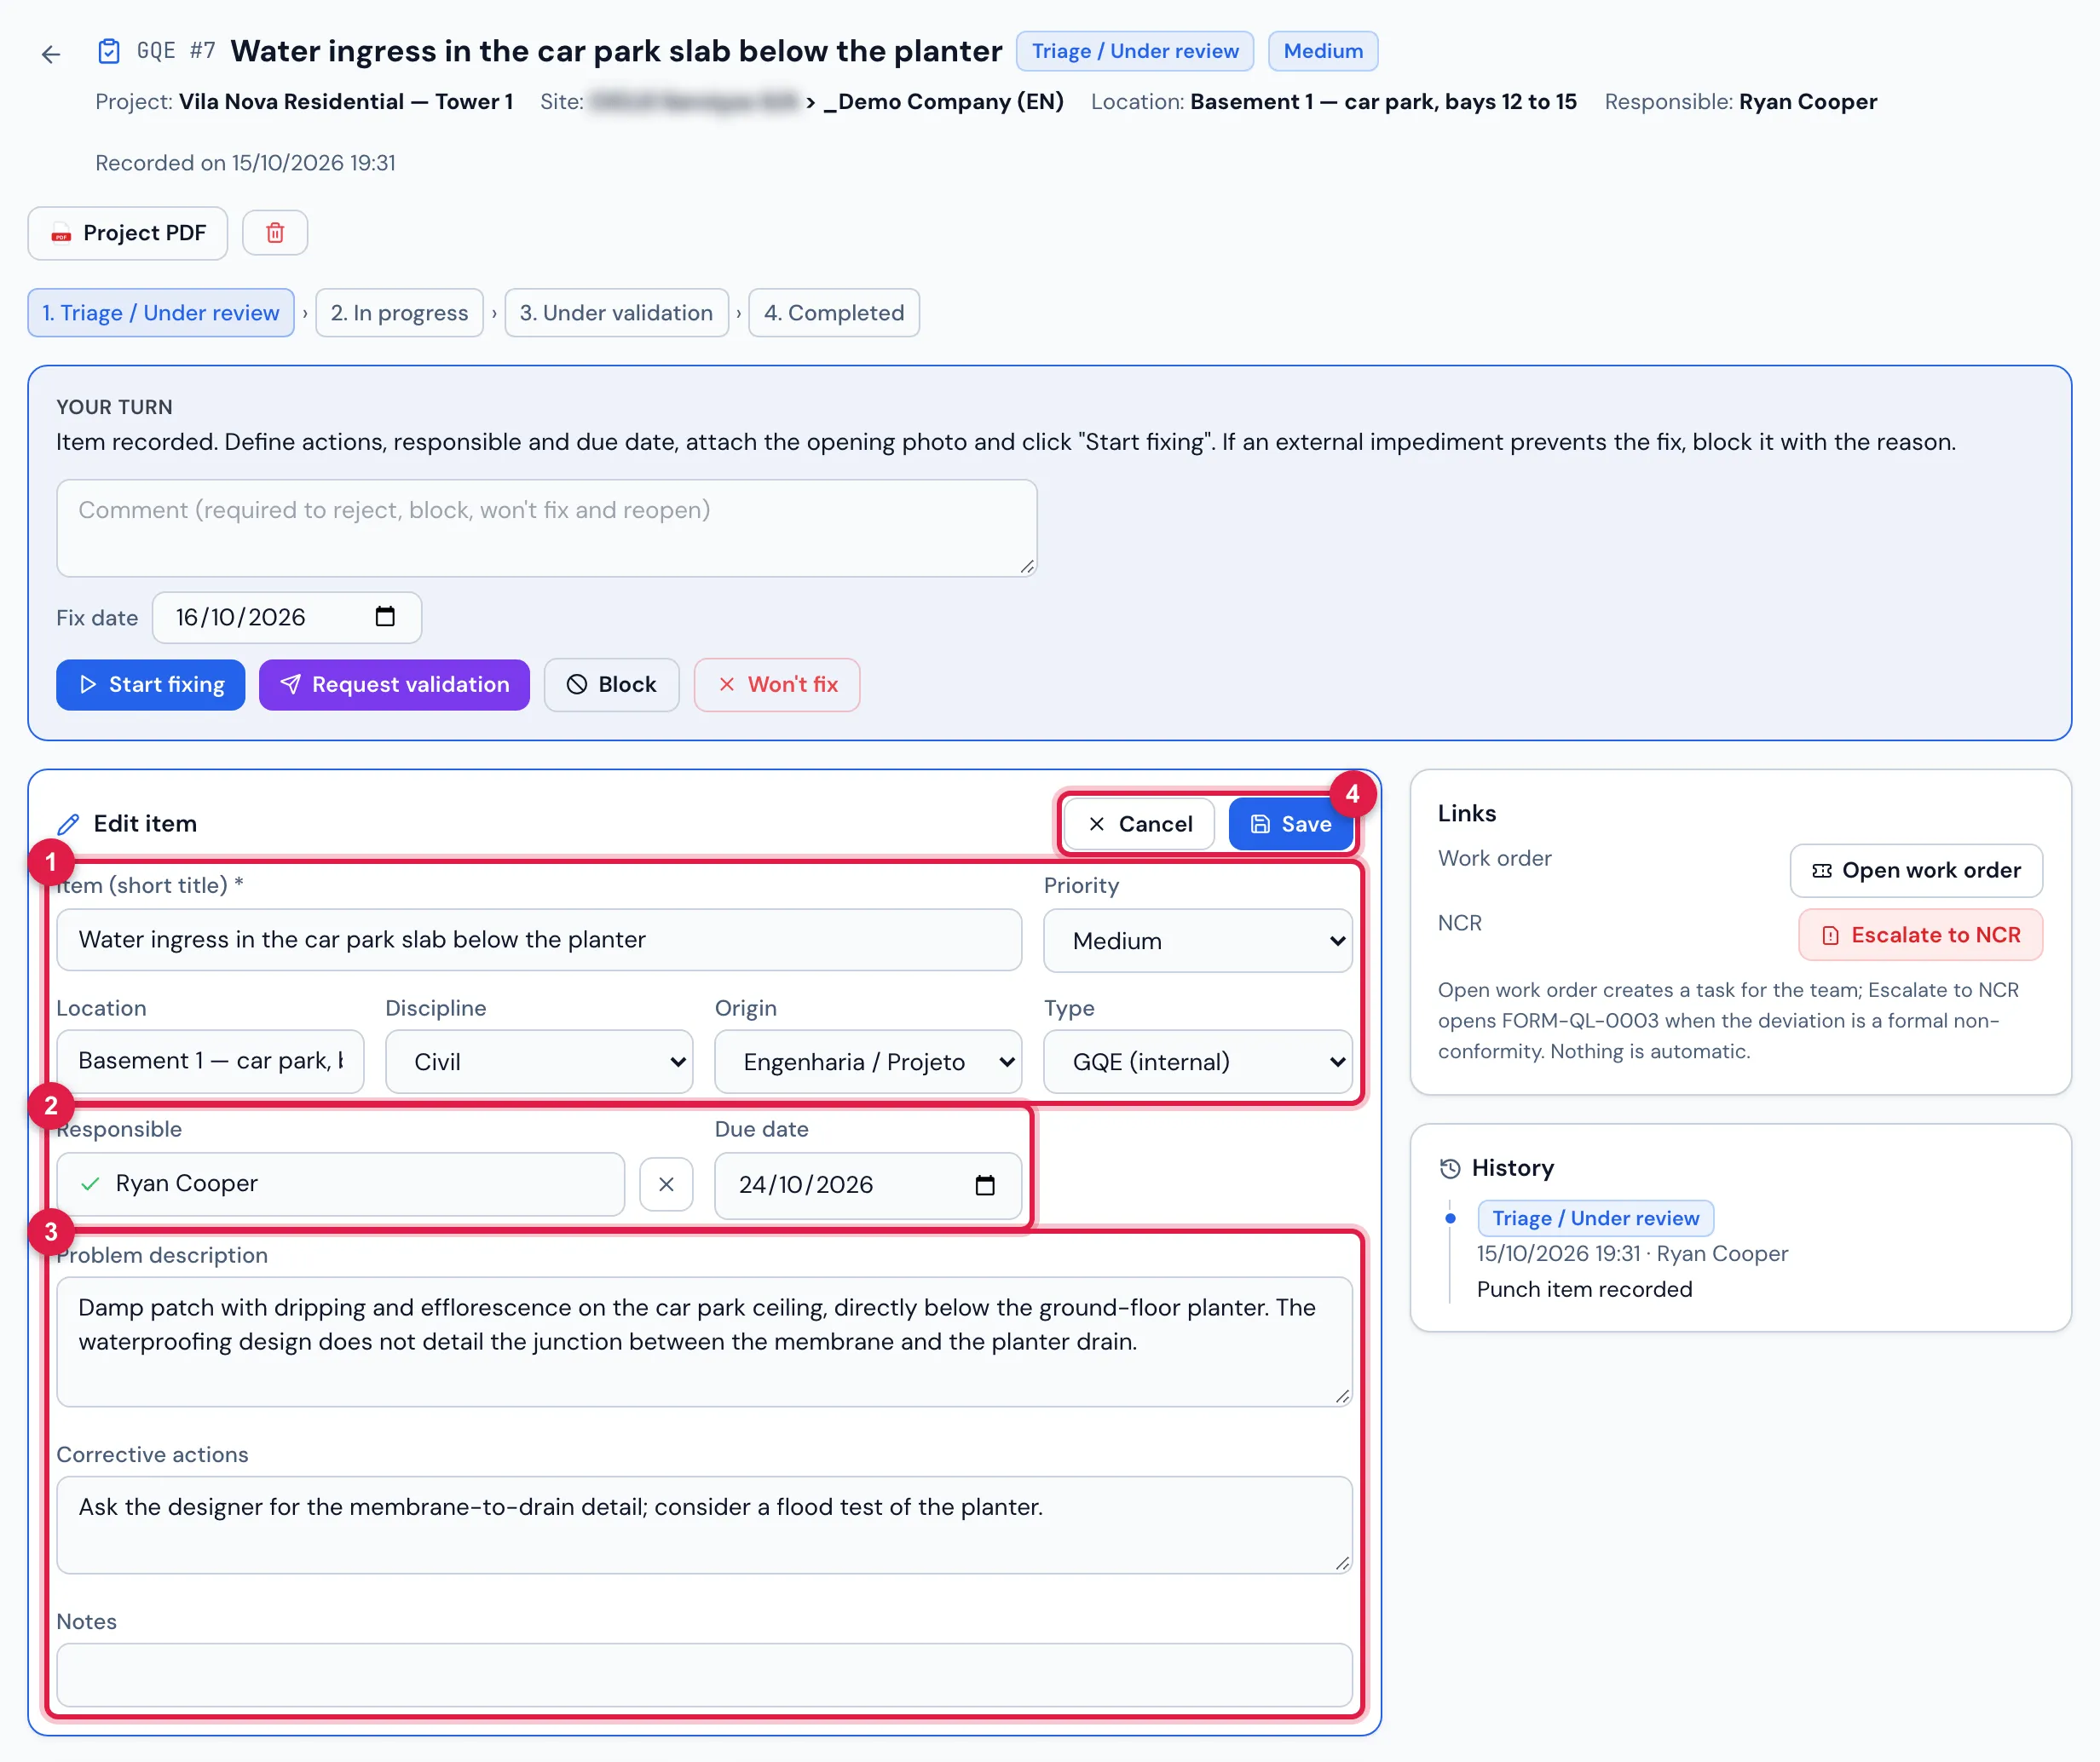Click the Corrective actions text area
This screenshot has height=1762, width=2100.
[704, 1525]
